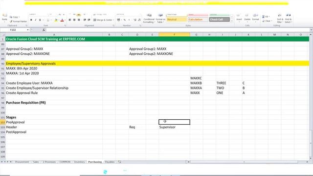Viewport: 313px width, 176px height.
Task: Decrease decimal places
Action: [x=139, y=20]
